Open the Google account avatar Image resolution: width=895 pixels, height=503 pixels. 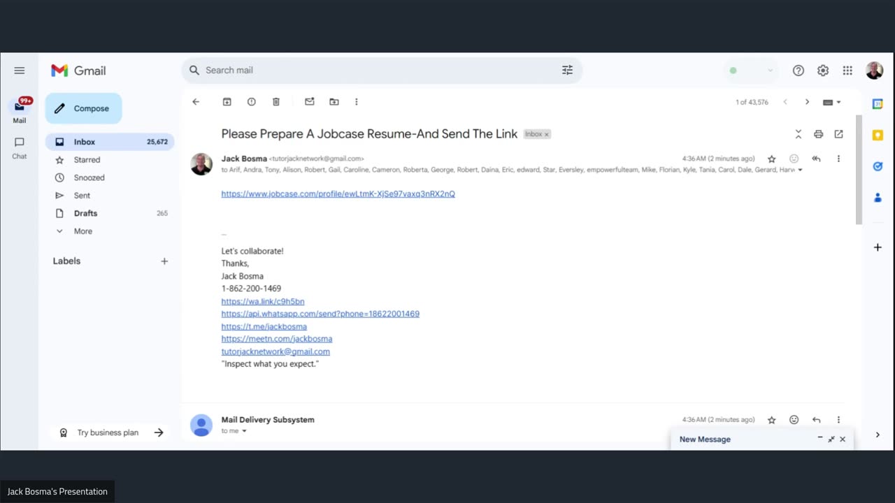point(874,71)
